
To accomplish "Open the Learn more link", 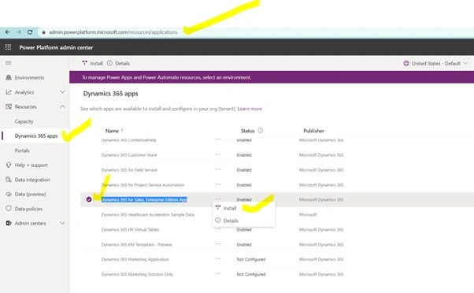I will 250,109.
